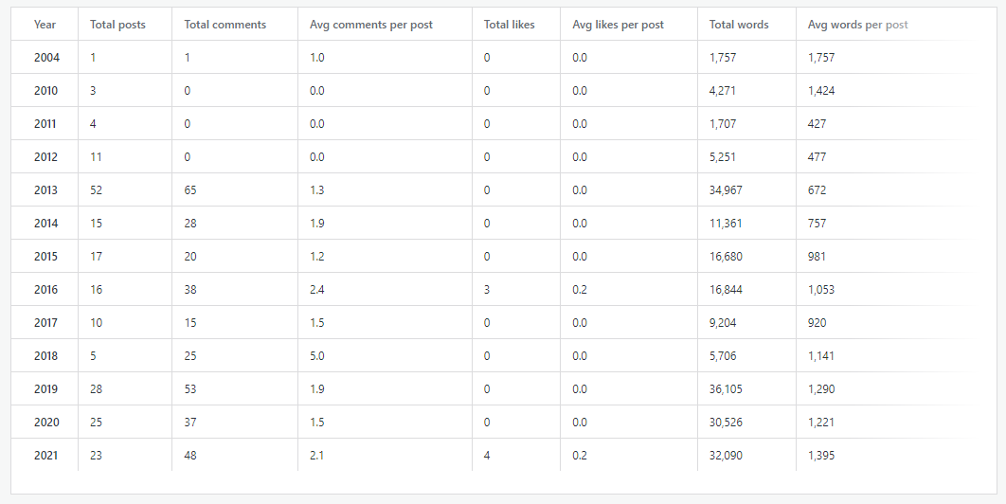1006x504 pixels.
Task: Click the 4,271 total words cell
Action: pyautogui.click(x=723, y=91)
